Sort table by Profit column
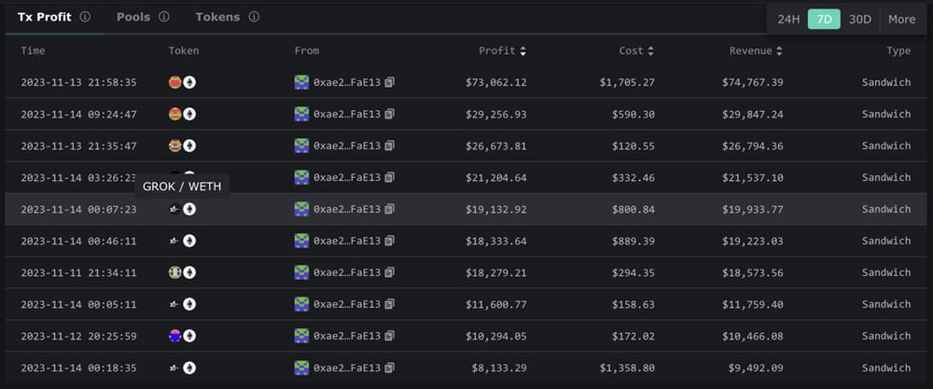 (x=502, y=50)
